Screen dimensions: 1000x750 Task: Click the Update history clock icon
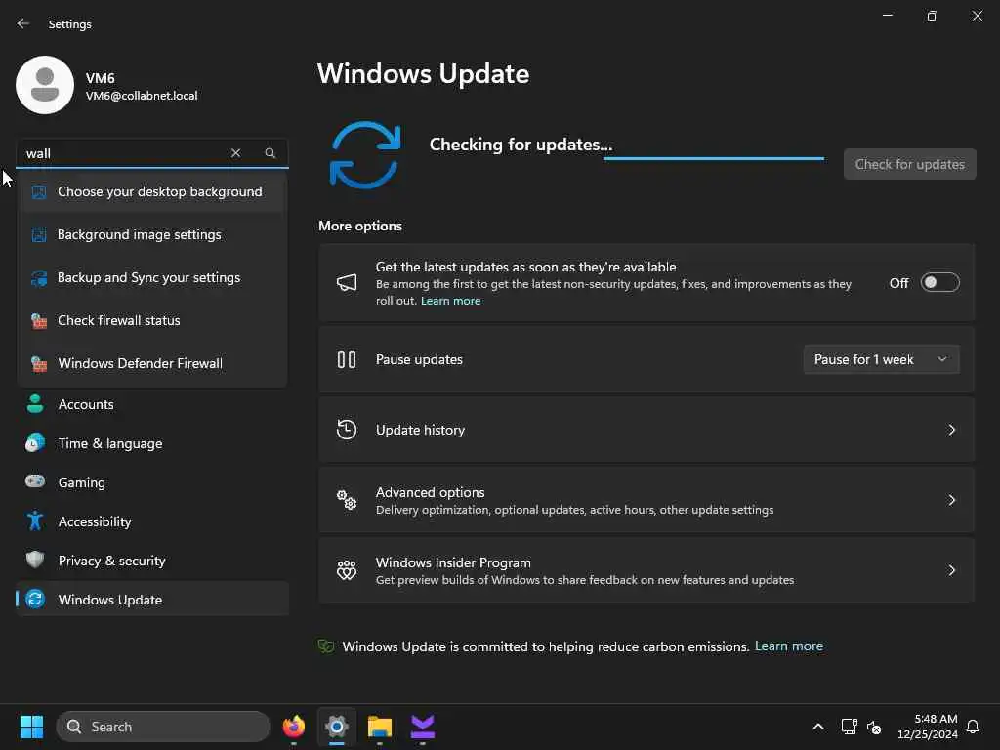(347, 430)
